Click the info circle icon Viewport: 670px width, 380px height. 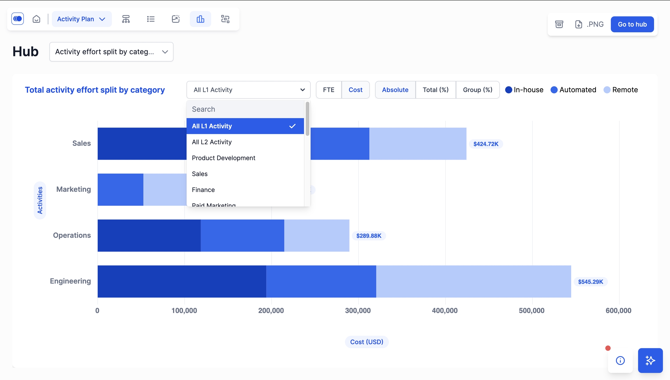(x=620, y=361)
